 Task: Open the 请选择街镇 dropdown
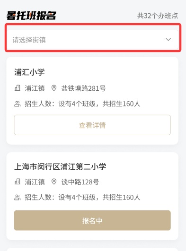tap(92, 40)
